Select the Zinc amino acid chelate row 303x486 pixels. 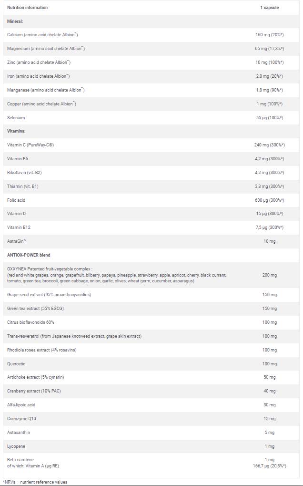coord(39,62)
